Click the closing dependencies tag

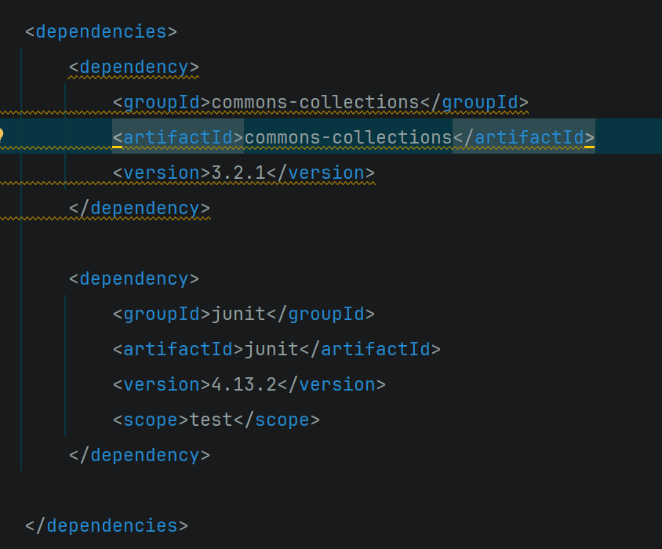click(107, 525)
